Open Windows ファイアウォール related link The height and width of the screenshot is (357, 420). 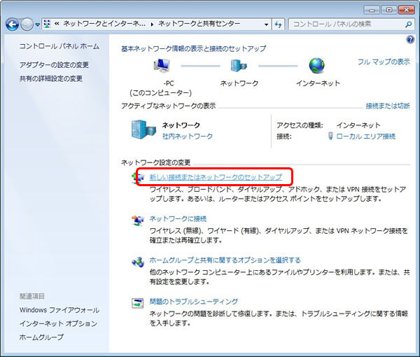click(x=59, y=309)
